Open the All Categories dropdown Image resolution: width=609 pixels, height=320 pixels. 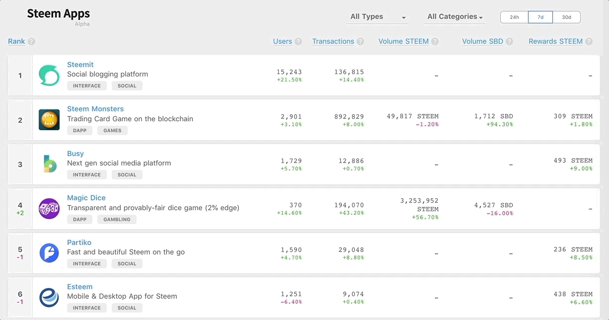(455, 17)
